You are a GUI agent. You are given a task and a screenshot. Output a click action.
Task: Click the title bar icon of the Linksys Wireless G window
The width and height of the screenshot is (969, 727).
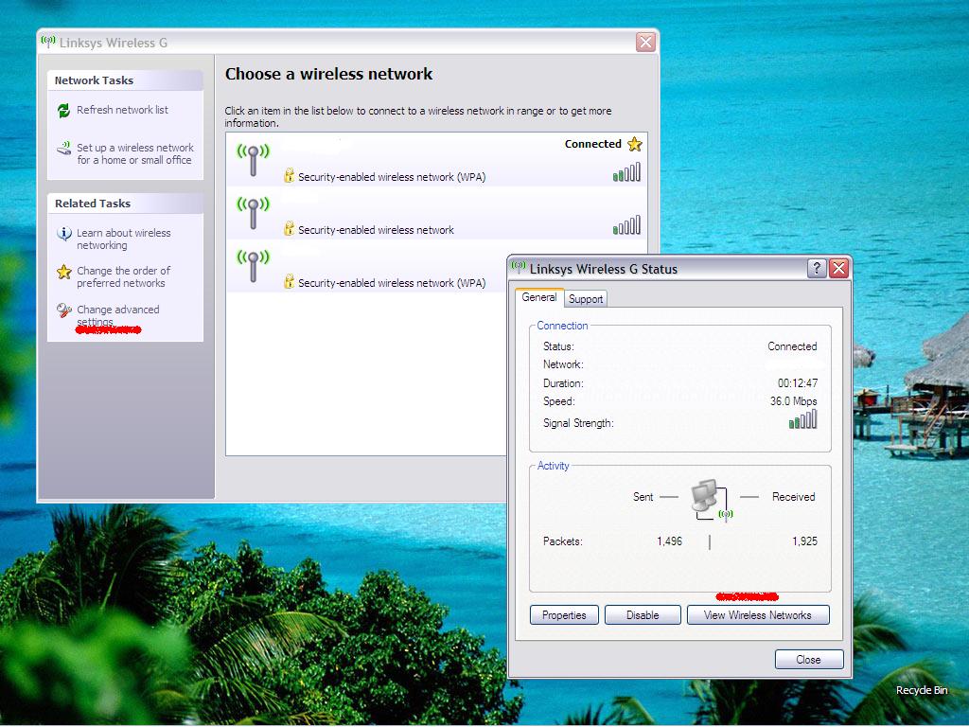48,42
